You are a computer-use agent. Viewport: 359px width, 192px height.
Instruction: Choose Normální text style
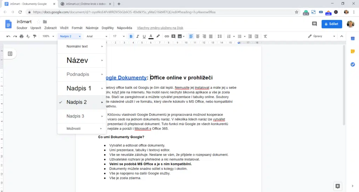click(x=82, y=47)
